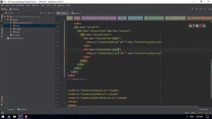Collapse the assets folder
212x119 pixels.
click(x=8, y=20)
